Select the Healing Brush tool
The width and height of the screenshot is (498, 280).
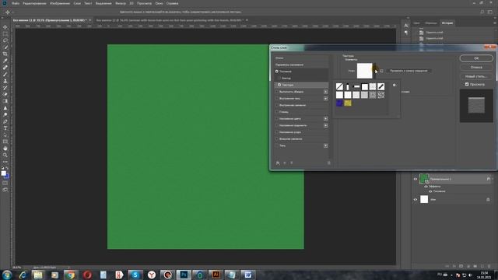[5, 68]
